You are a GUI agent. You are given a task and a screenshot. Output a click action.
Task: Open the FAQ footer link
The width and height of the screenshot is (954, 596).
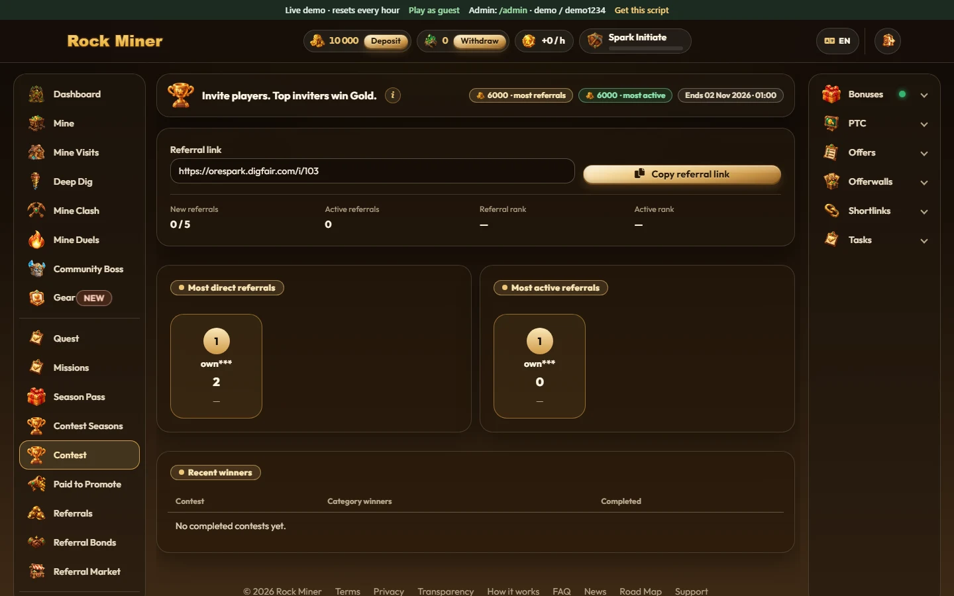click(562, 591)
